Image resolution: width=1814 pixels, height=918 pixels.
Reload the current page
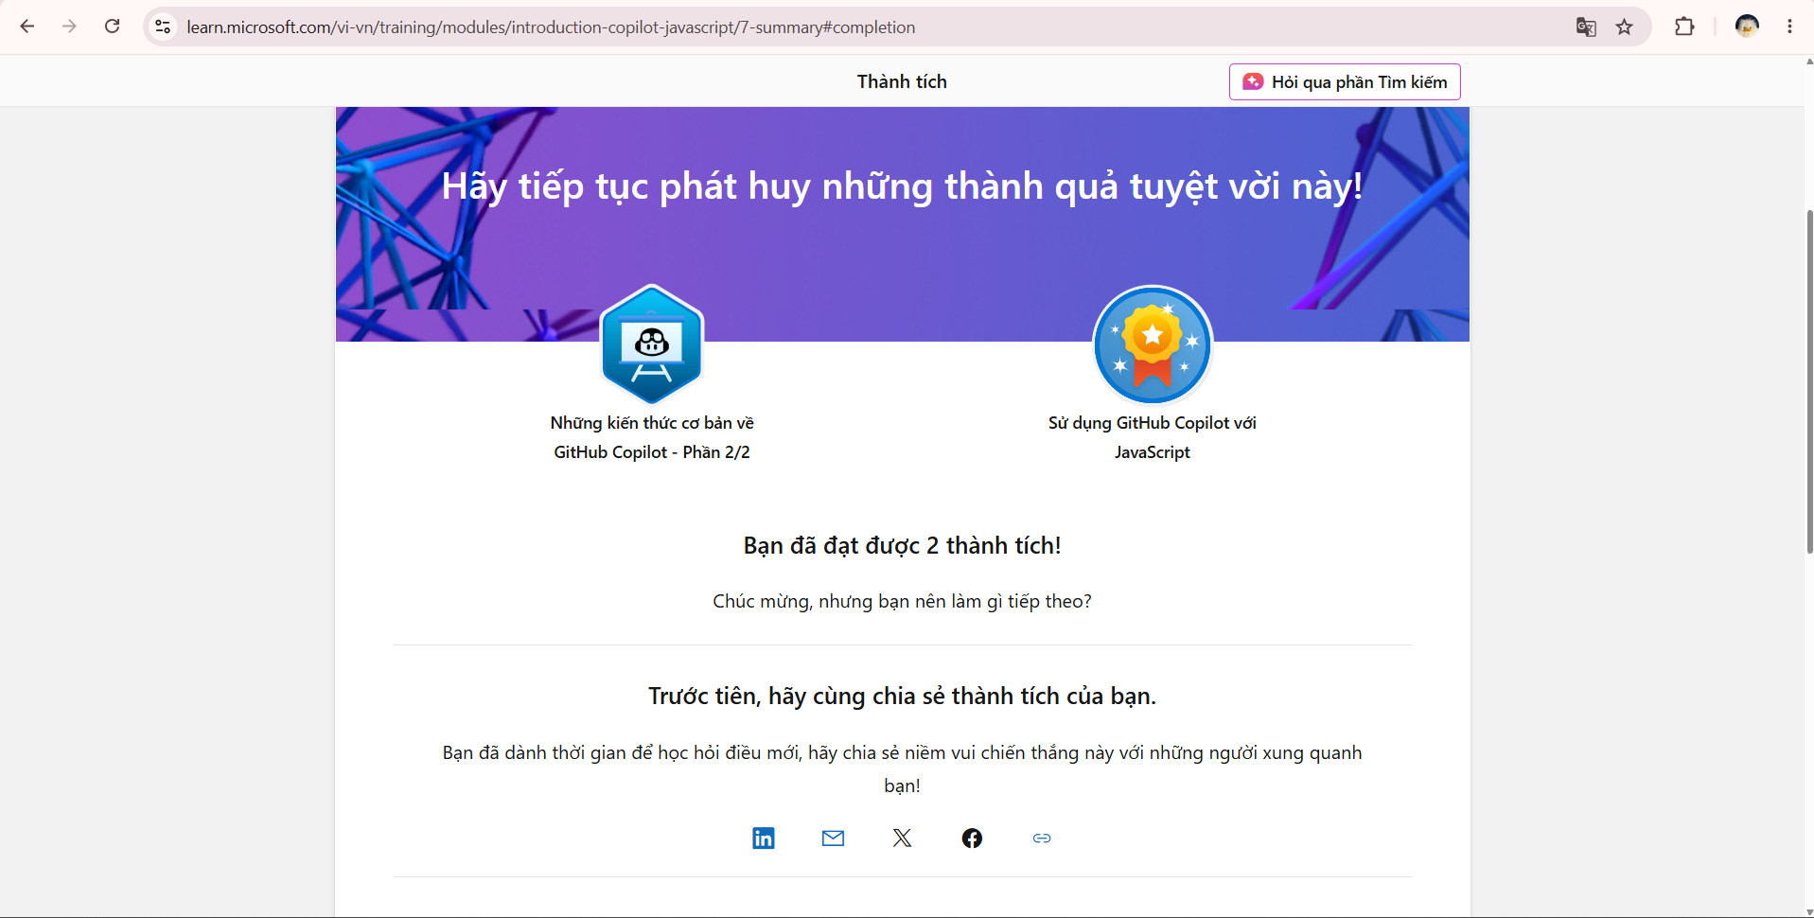pyautogui.click(x=112, y=26)
